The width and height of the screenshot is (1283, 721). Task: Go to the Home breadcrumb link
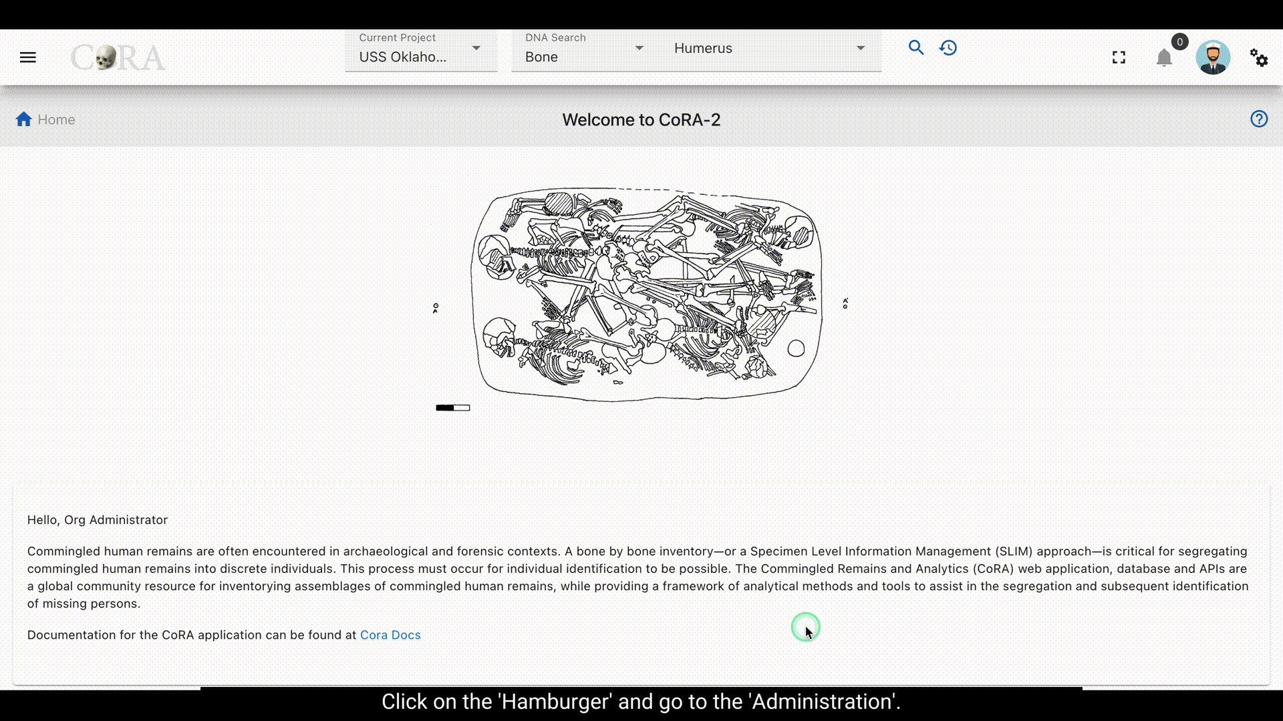coord(56,119)
